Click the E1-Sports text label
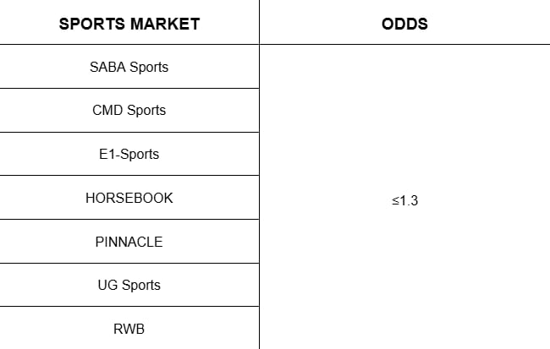The image size is (550, 349). click(x=129, y=155)
